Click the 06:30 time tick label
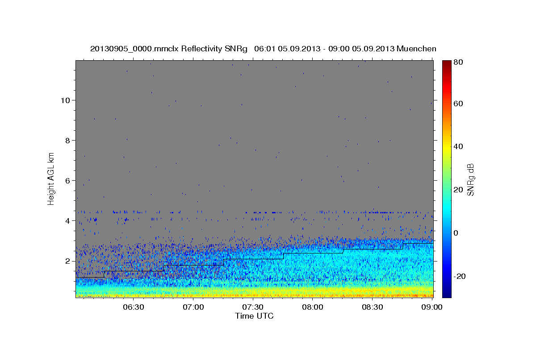This screenshot has height=357, width=536. [133, 307]
